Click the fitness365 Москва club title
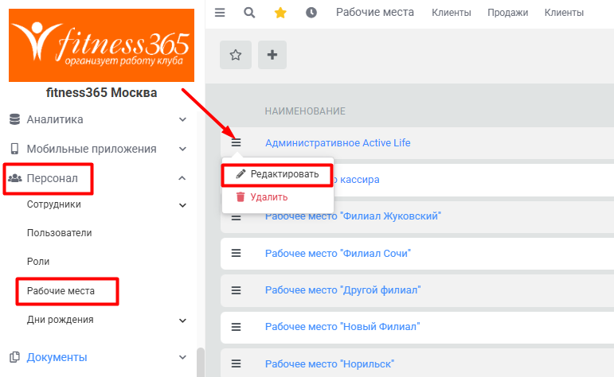The image size is (614, 377). point(101,93)
